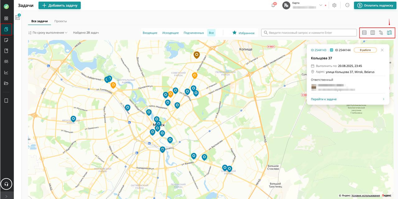Toggle Избранное favorites filter
Viewport: 398px width, 199px height.
coord(243,33)
